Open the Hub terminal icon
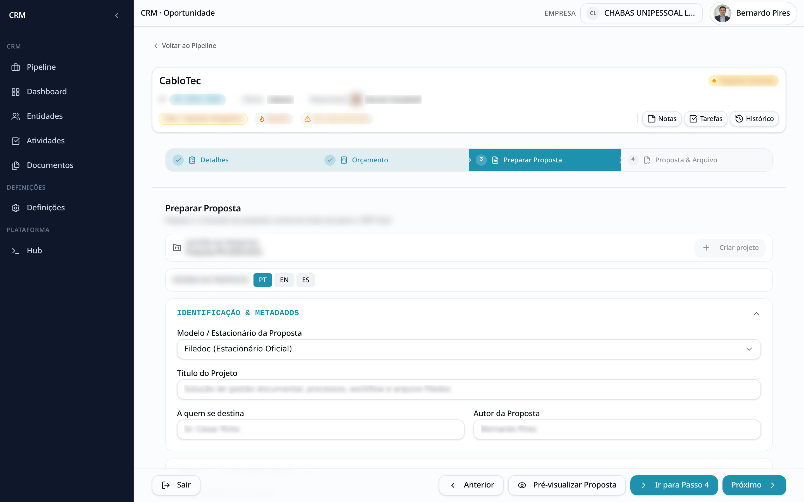The width and height of the screenshot is (804, 502). pos(16,251)
